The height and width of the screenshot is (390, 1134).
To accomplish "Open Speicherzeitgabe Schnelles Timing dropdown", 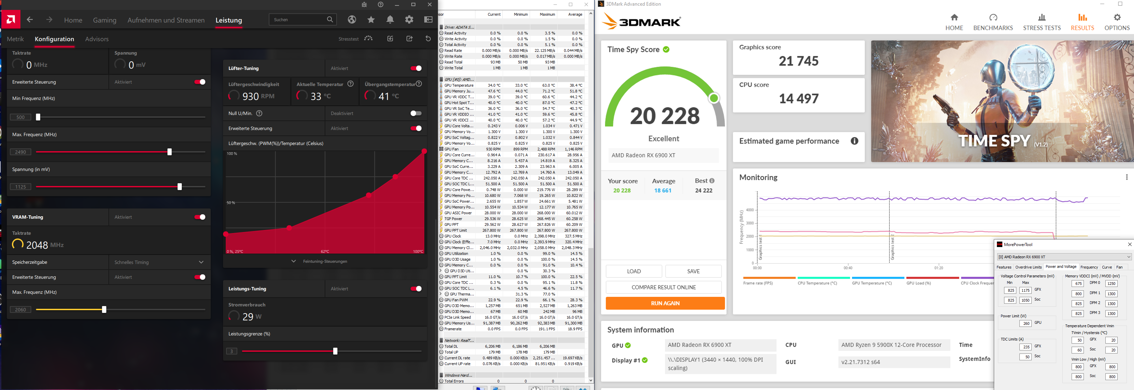I will click(159, 262).
